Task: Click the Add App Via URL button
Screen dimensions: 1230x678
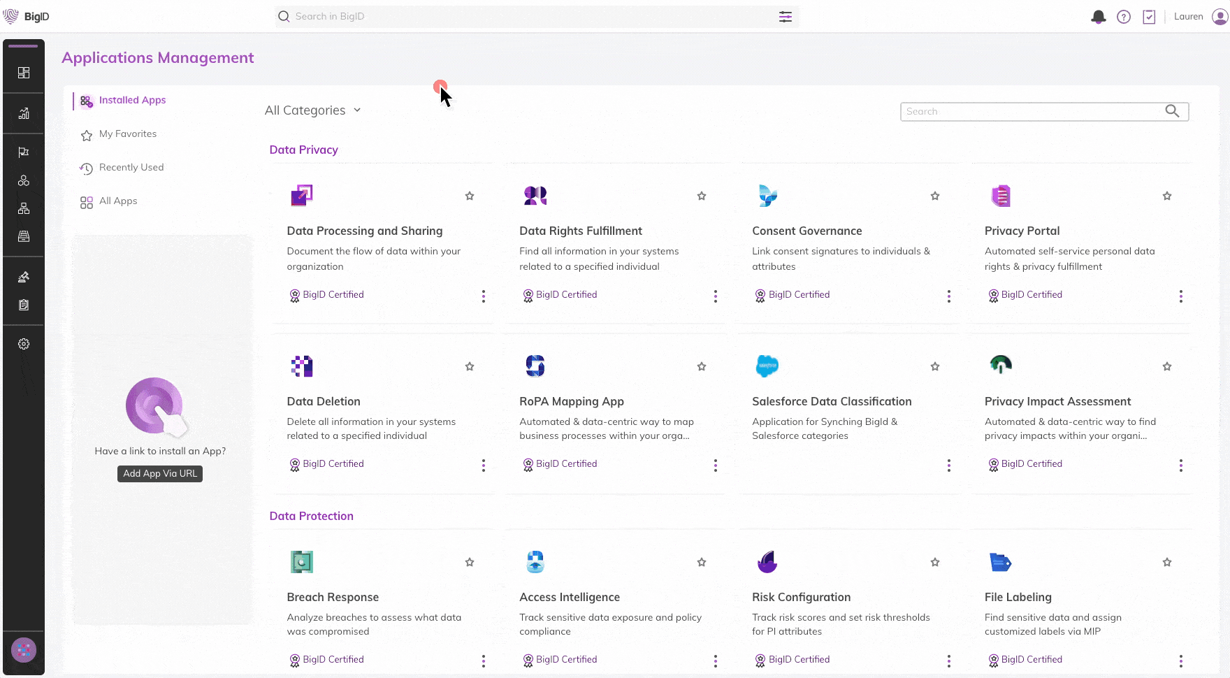Action: [159, 473]
